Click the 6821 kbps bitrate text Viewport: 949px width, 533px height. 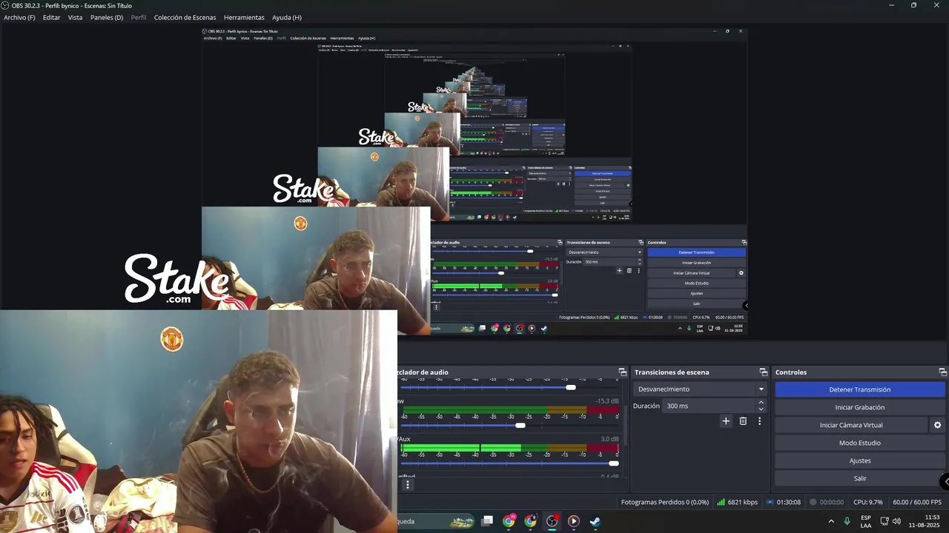[743, 502]
